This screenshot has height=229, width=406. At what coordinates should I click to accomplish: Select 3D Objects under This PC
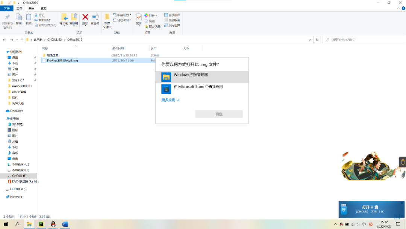17,124
